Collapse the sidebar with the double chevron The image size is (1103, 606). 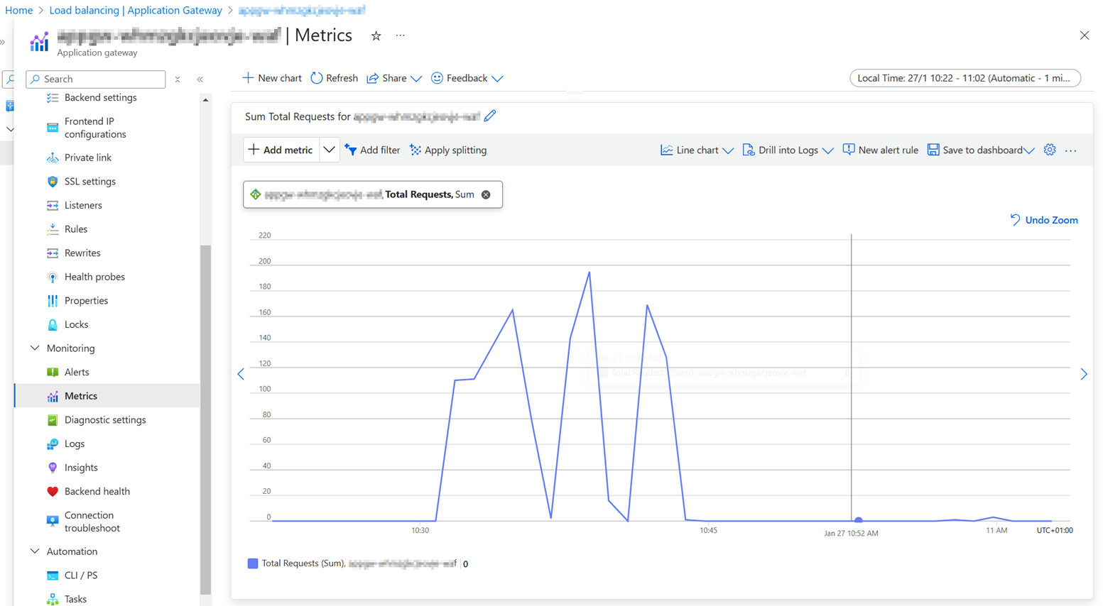(x=200, y=79)
